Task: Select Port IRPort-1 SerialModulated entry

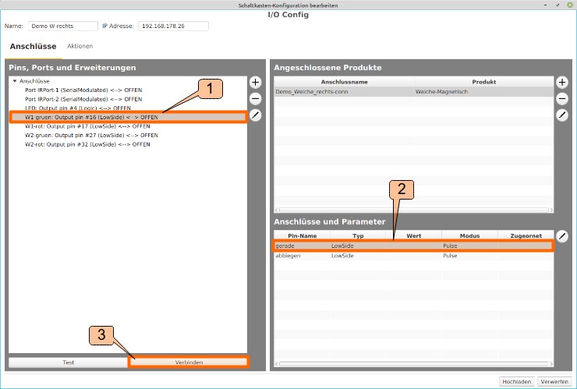Action: [x=83, y=90]
